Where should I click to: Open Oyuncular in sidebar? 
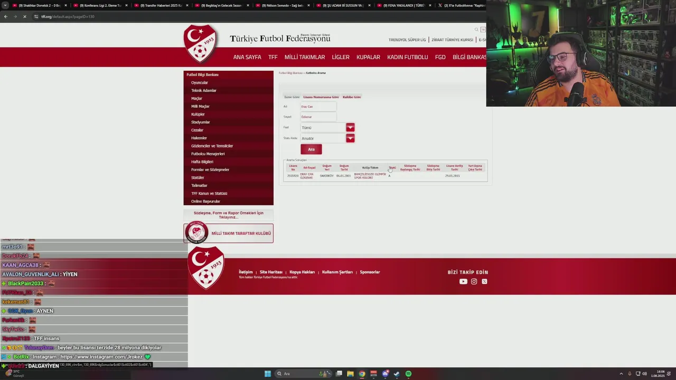(200, 82)
